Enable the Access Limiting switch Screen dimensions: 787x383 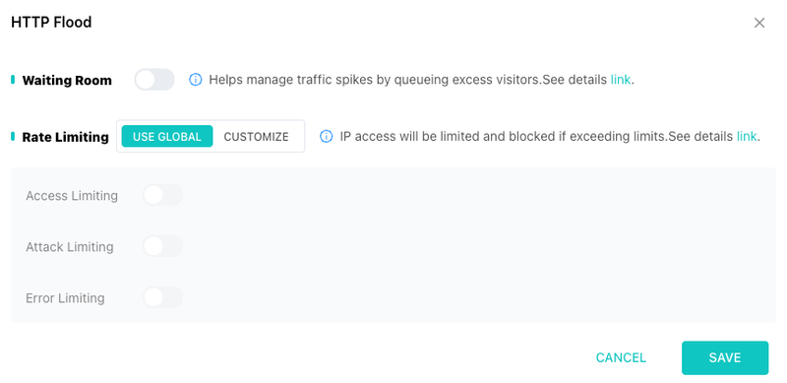(162, 195)
